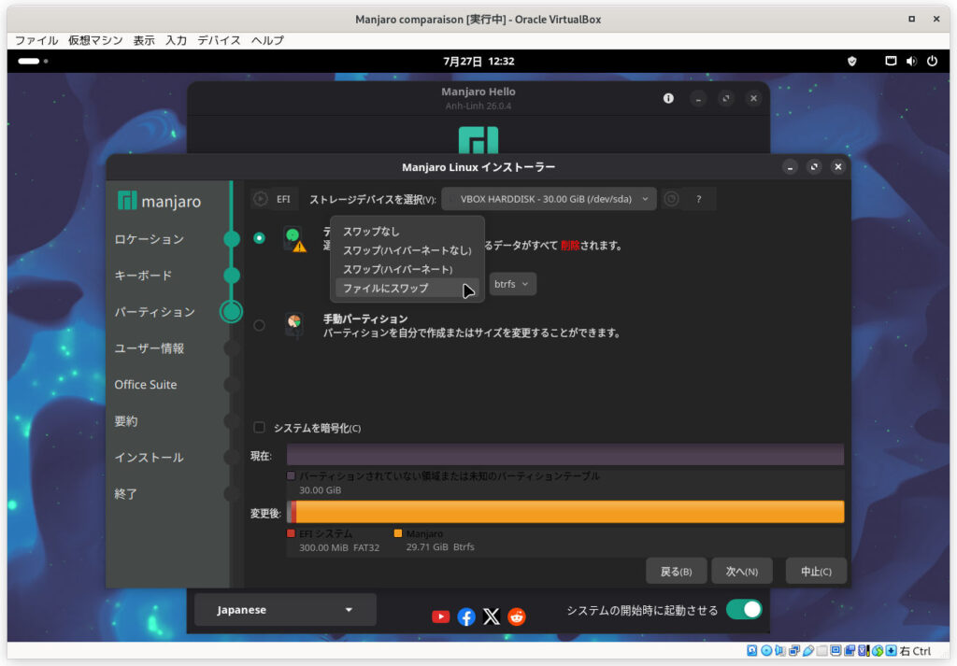Screen dimensions: 957x666
Task: Click the 中止(C) cancel button
Action: pyautogui.click(x=816, y=572)
